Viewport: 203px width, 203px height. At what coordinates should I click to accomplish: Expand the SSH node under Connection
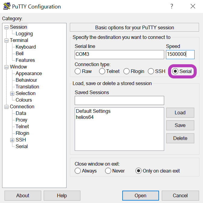click(x=12, y=140)
